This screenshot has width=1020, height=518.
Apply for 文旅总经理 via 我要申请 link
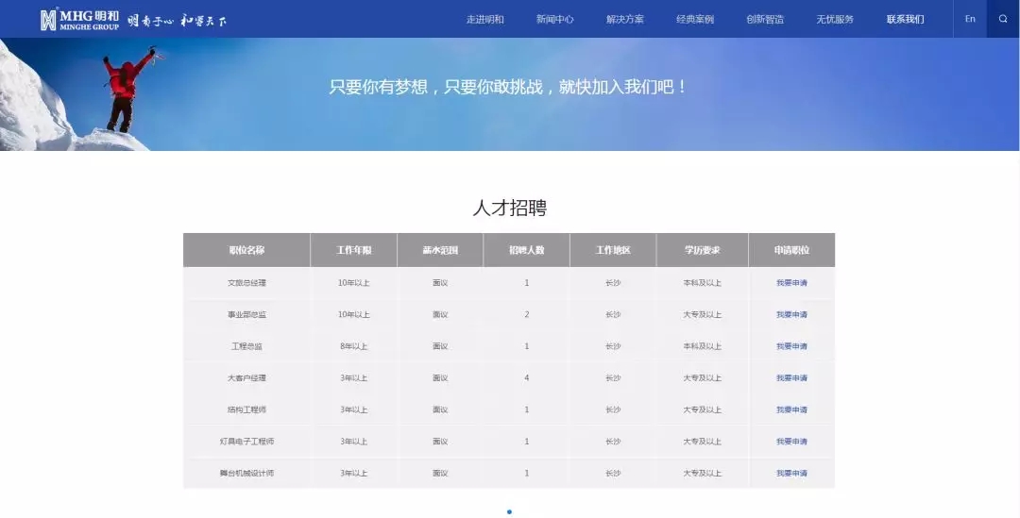[x=791, y=283]
